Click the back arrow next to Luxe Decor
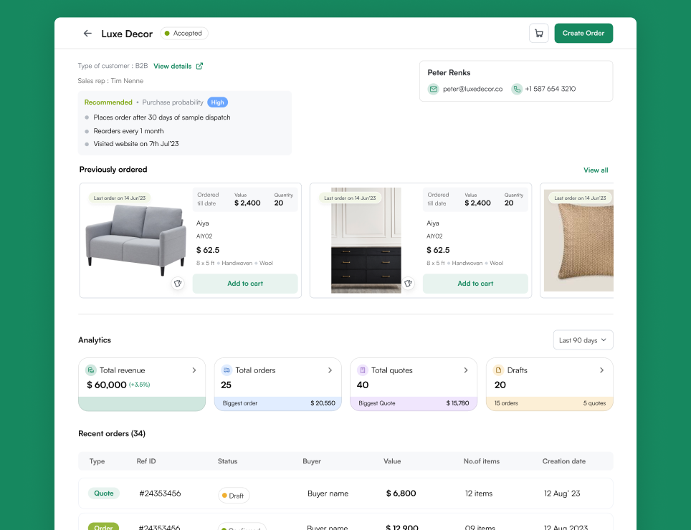Image resolution: width=691 pixels, height=530 pixels. coord(87,33)
